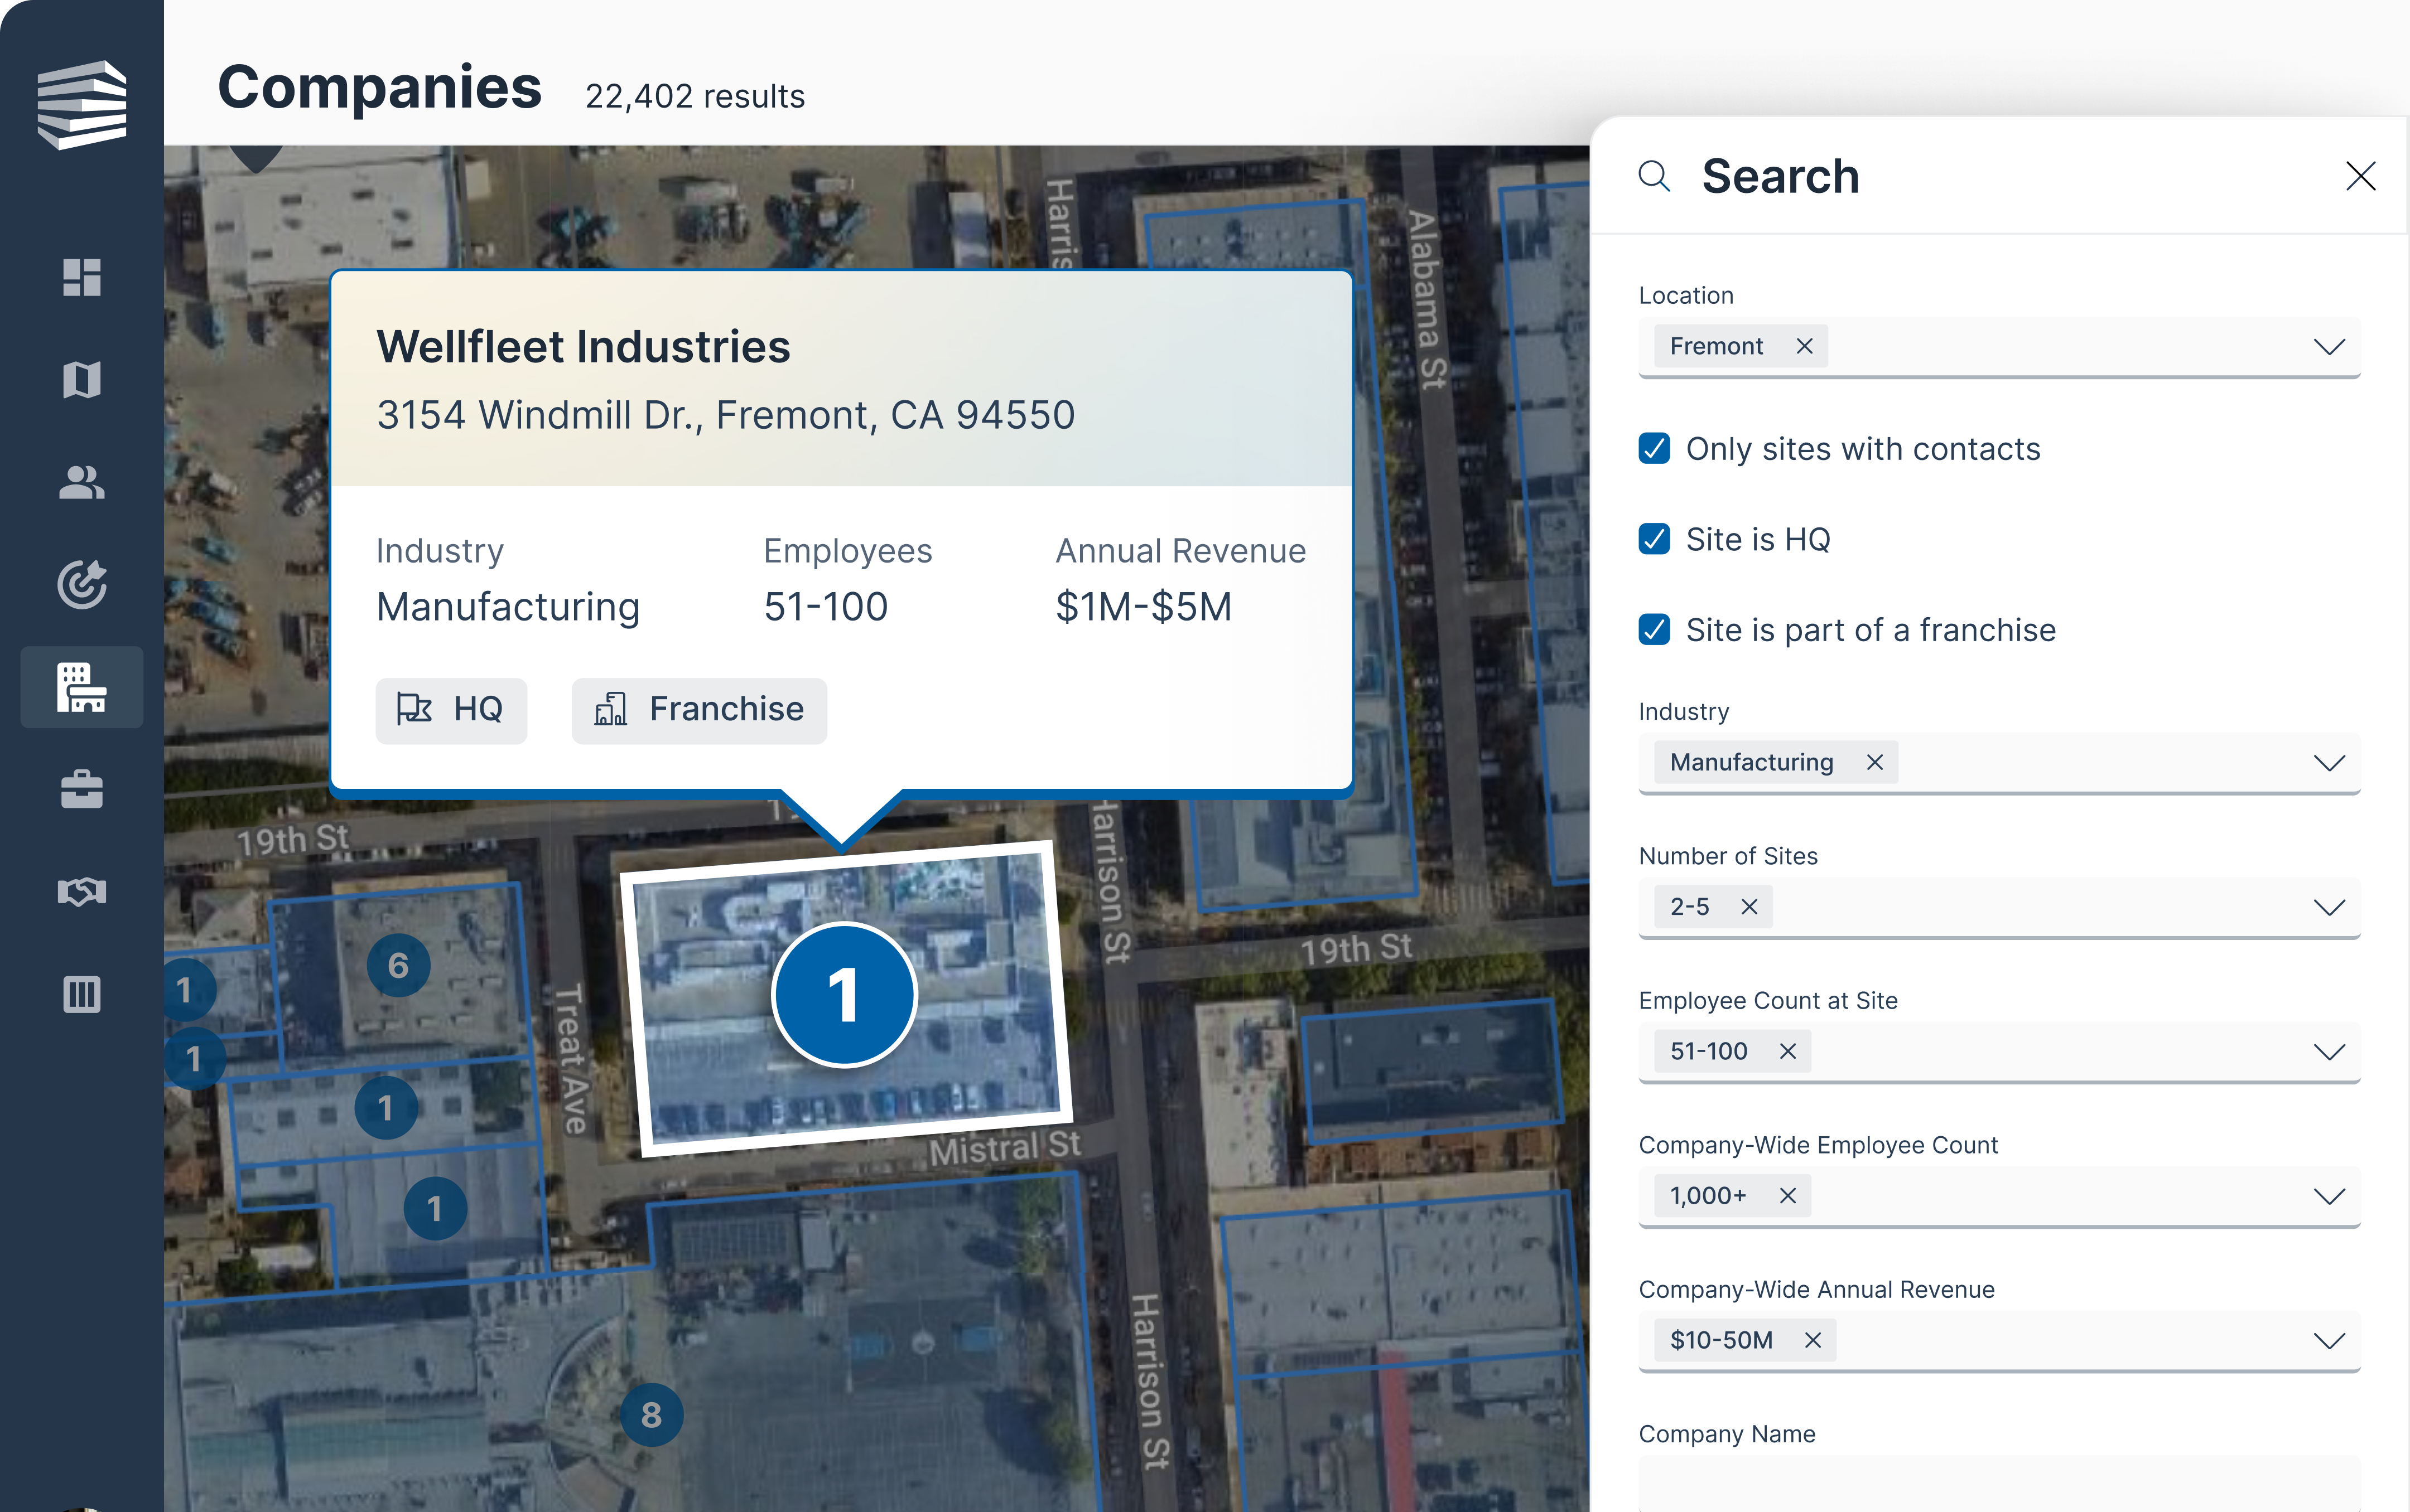Close the Search panel

pyautogui.click(x=2360, y=177)
